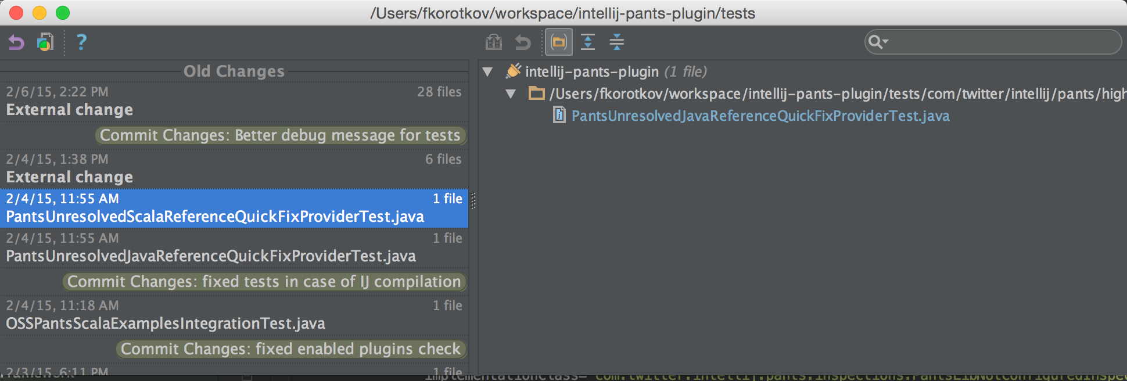This screenshot has height=381, width=1127.
Task: Click label 'Commit Changes: Better debug message for tests'
Action: 281,135
